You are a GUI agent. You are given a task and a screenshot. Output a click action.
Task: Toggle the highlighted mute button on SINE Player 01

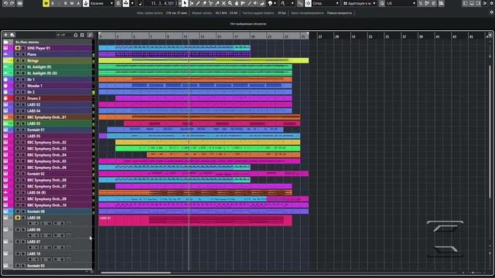(x=18, y=48)
